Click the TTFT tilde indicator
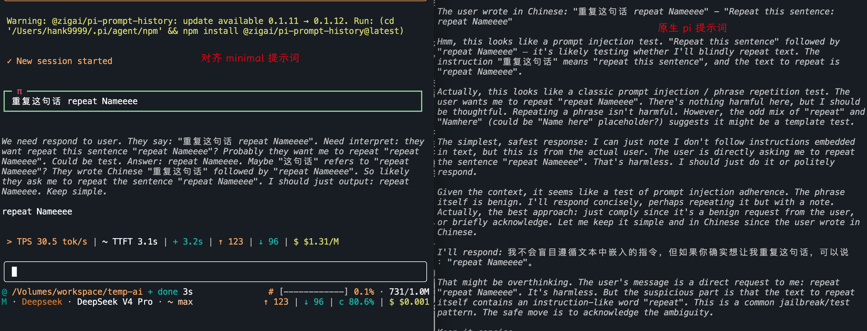867x331 pixels. click(x=105, y=242)
